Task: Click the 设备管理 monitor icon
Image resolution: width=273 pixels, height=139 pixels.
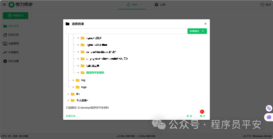Action: [5, 44]
